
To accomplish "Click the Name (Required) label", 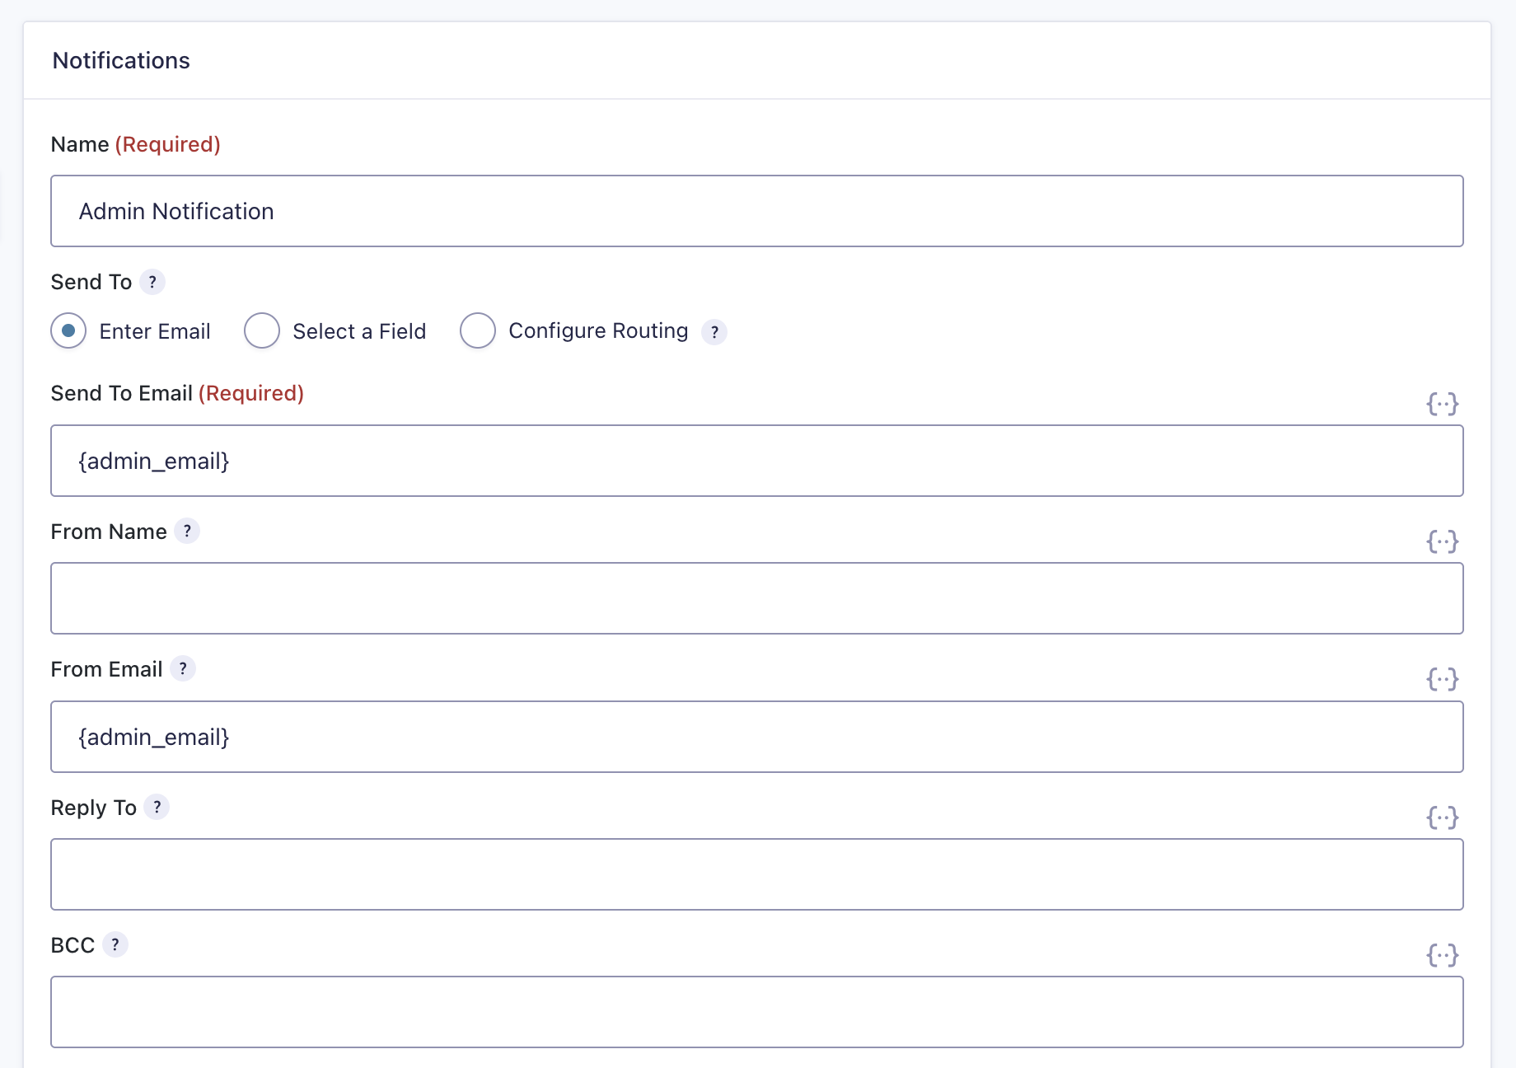I will click(x=136, y=144).
